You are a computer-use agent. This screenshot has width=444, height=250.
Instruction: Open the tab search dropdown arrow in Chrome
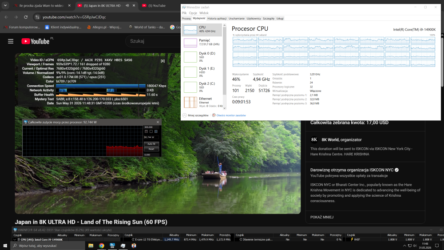(5, 5)
